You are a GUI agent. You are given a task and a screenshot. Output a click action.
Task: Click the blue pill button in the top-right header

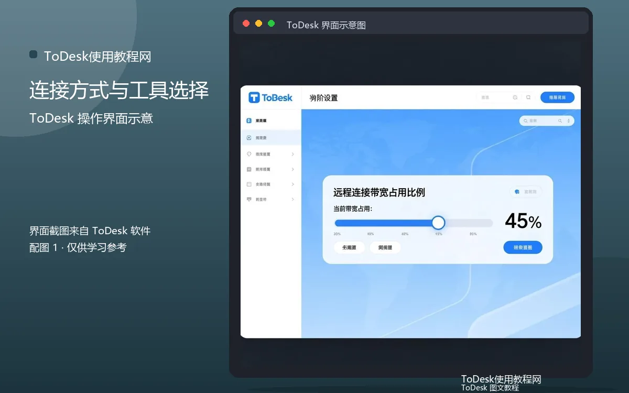coord(557,97)
